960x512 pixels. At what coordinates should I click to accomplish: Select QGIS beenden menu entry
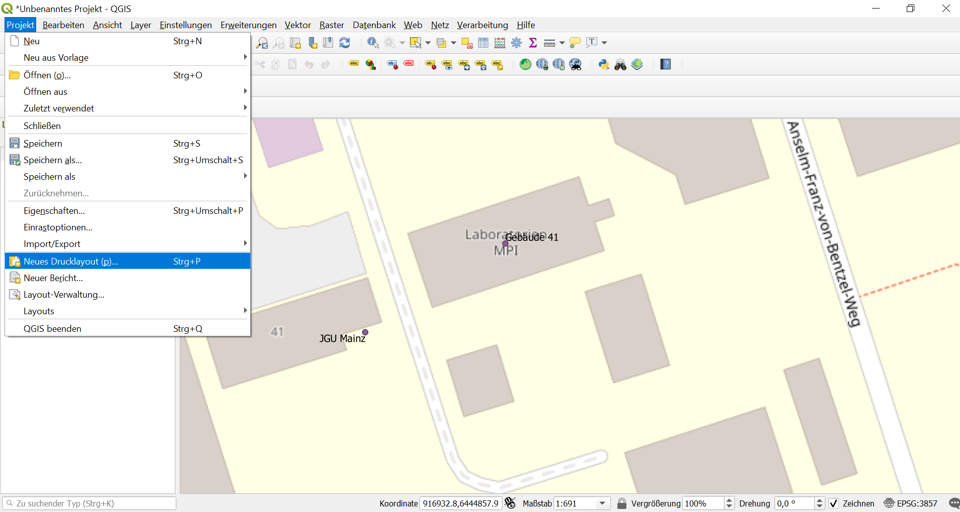[x=128, y=329]
